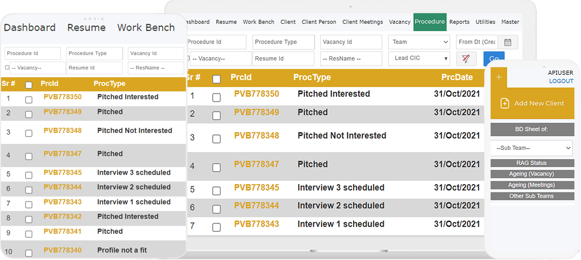
Task: Tap the plus icon above Add New Client
Action: click(x=499, y=77)
